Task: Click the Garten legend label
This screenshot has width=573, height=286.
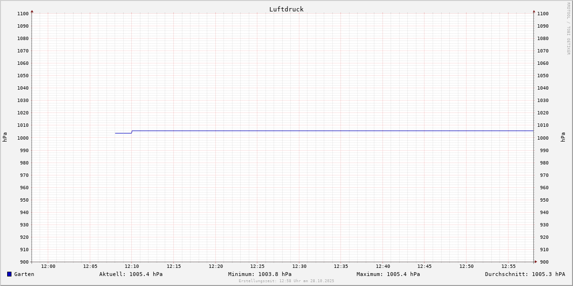Action: point(24,274)
